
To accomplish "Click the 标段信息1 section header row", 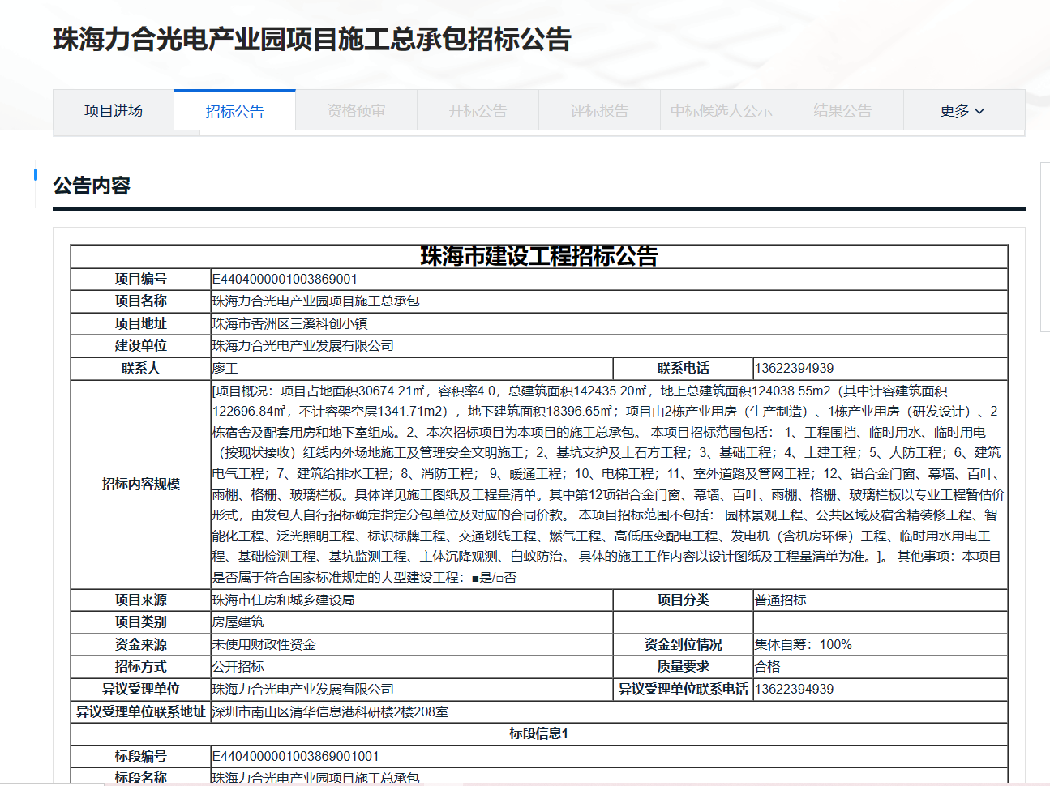I will 538,734.
